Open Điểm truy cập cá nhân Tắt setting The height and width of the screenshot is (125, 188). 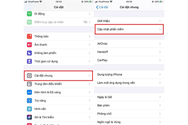(x=59, y=22)
